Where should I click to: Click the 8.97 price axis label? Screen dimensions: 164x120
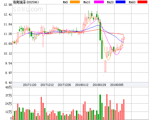point(8,73)
